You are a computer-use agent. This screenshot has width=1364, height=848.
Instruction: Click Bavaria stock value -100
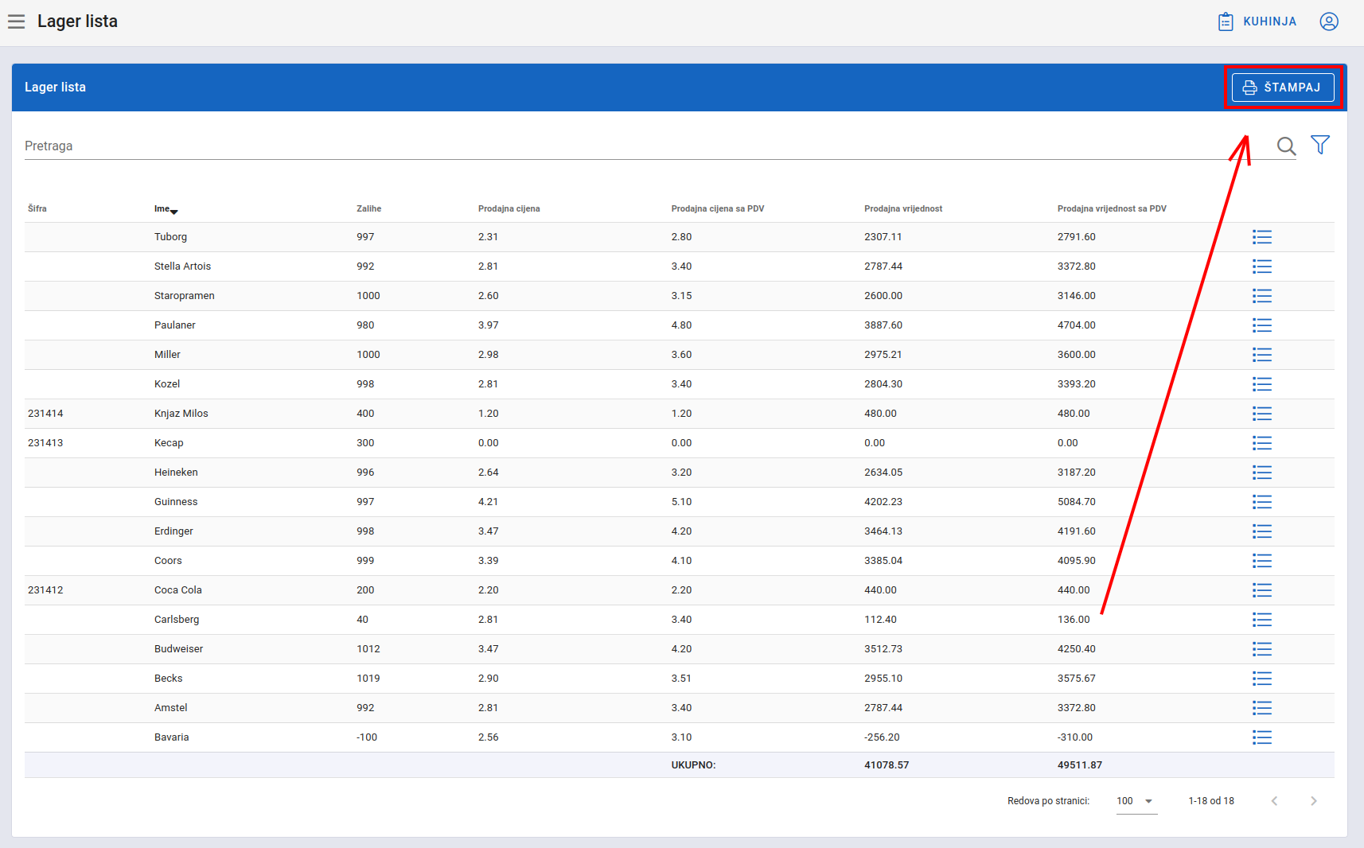tap(367, 737)
